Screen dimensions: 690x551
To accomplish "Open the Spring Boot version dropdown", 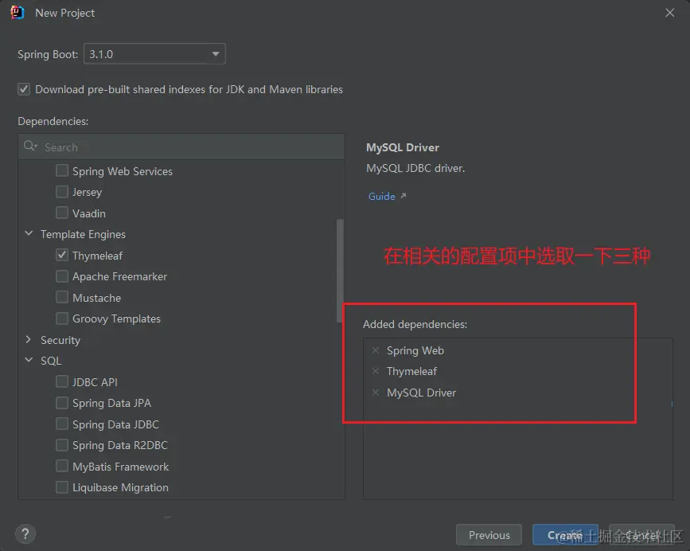I will (x=154, y=54).
